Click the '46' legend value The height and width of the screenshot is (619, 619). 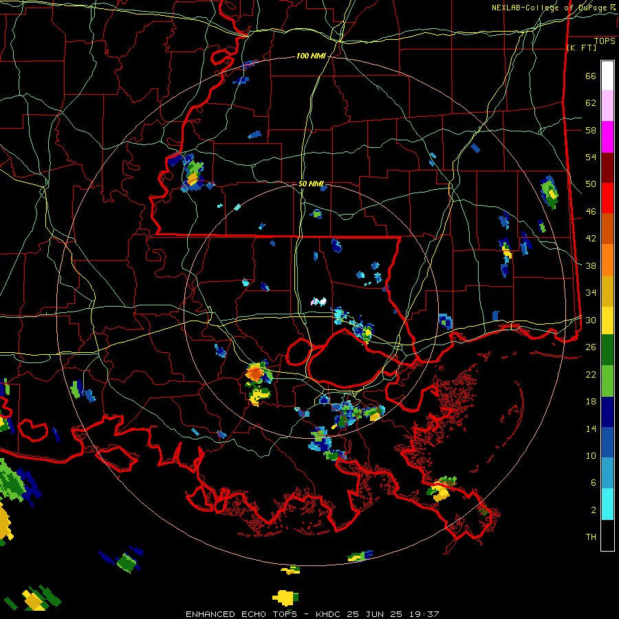click(x=591, y=212)
